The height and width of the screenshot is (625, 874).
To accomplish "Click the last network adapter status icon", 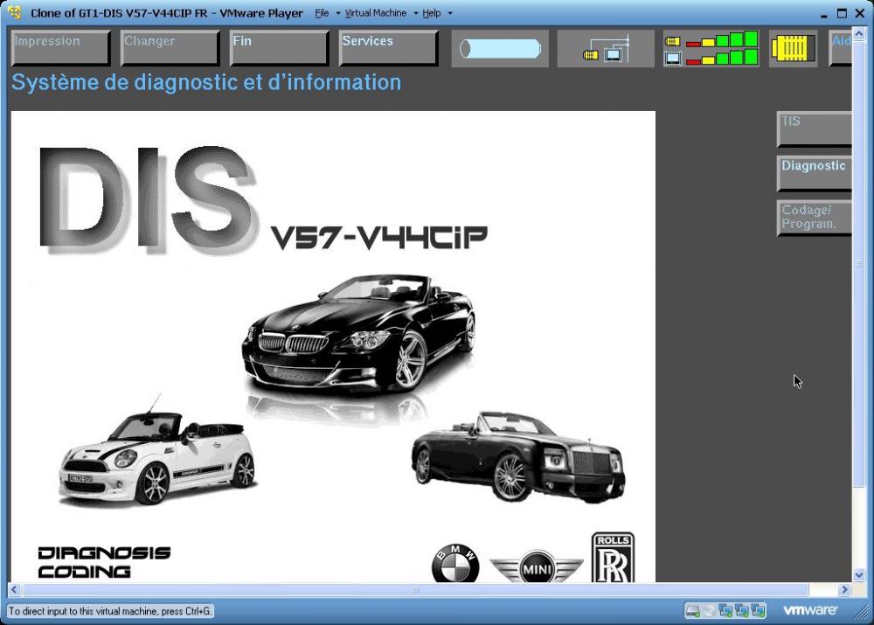I will click(x=758, y=611).
